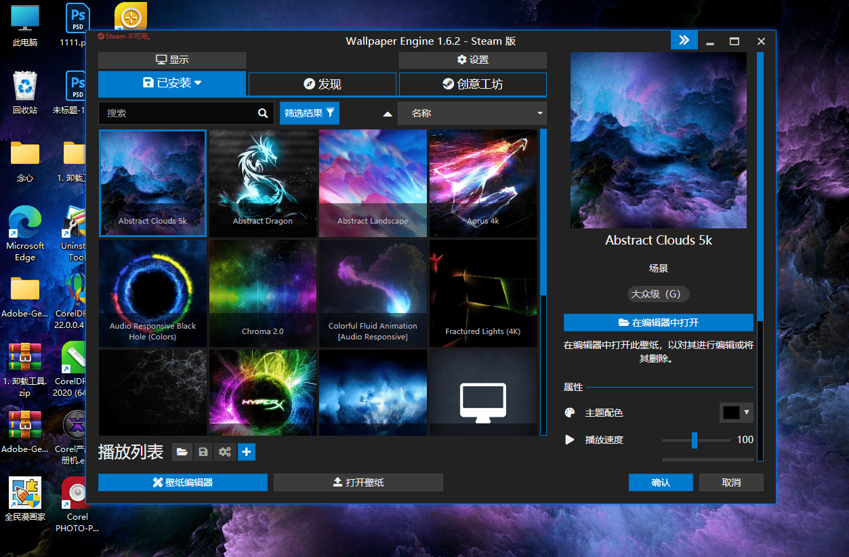Open 全民漫画家 desktop shortcut

25,499
